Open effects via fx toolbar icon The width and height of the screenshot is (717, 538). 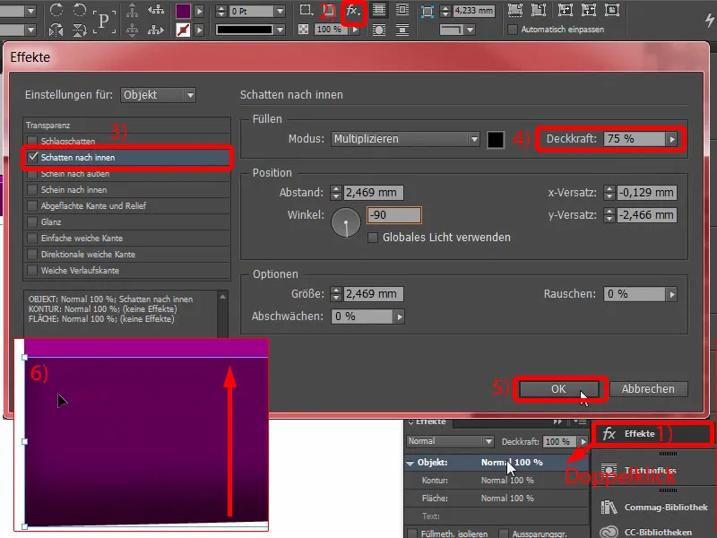click(x=352, y=12)
